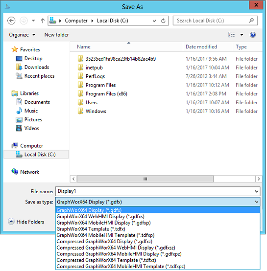Image resolution: width=267 pixels, height=271 pixels.
Task: Hide Folders using the collapse toggle
Action: (11, 222)
